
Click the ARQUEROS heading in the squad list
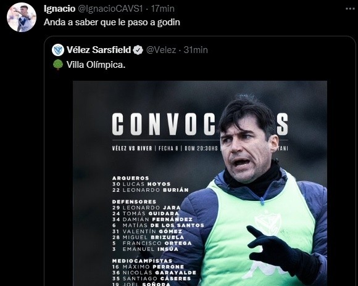coord(131,178)
